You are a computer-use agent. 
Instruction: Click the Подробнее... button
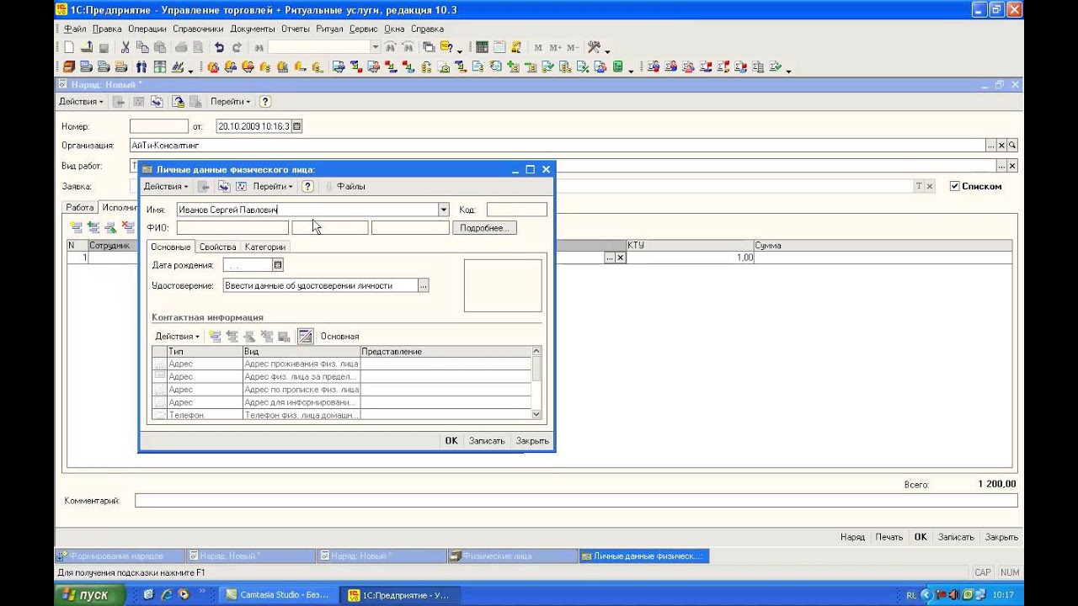[x=484, y=228]
